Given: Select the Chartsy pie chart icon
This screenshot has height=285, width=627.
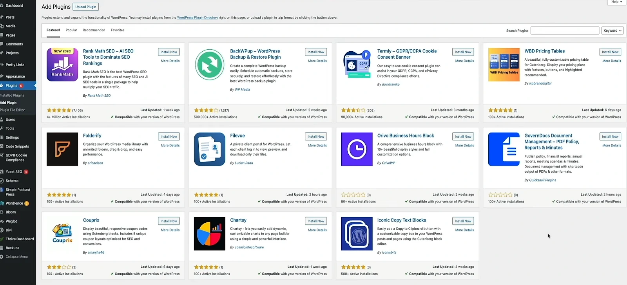Looking at the screenshot, I should pos(210,234).
